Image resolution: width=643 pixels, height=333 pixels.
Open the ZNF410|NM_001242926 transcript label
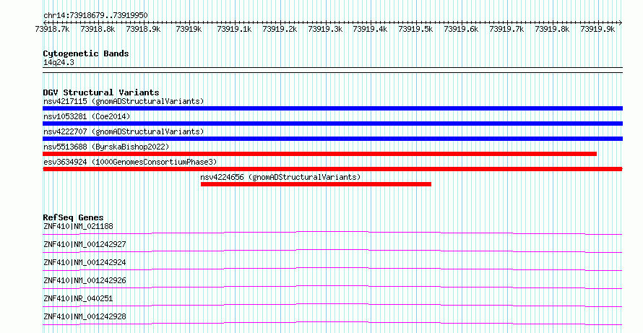click(85, 280)
